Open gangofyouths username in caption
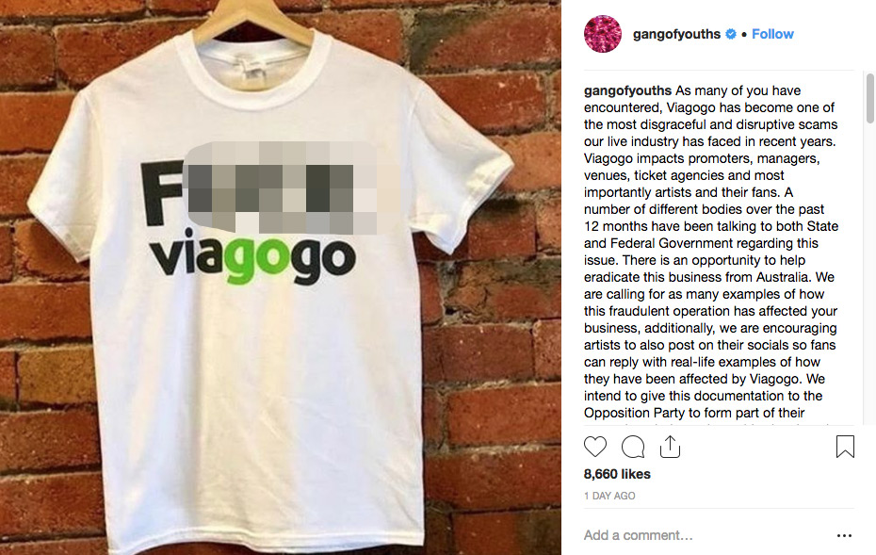This screenshot has width=876, height=555. [627, 90]
